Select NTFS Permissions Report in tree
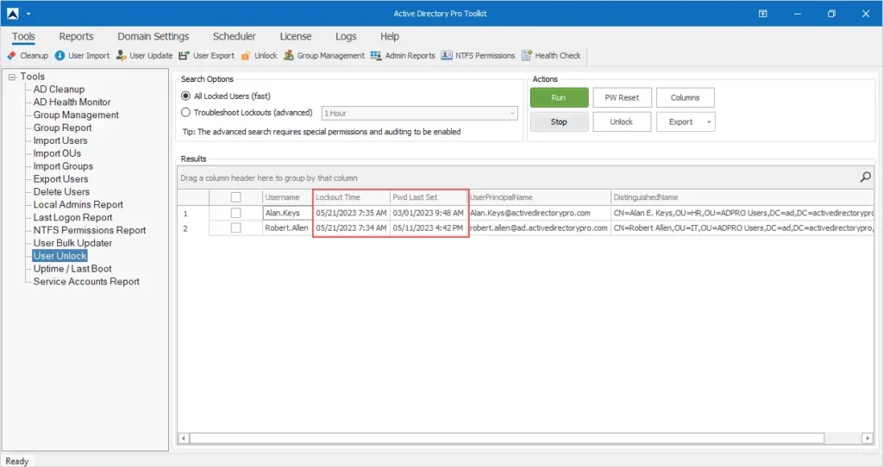This screenshot has height=467, width=883. coord(90,230)
